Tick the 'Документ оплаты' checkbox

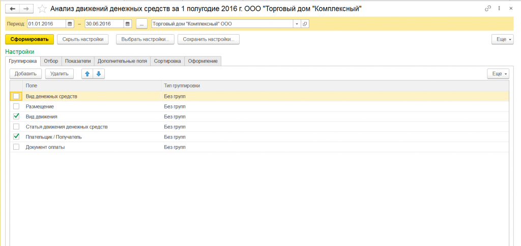16,147
